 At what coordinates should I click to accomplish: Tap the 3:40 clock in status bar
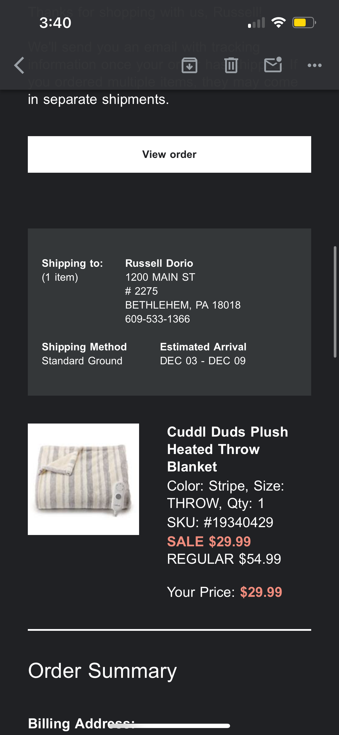pos(55,23)
